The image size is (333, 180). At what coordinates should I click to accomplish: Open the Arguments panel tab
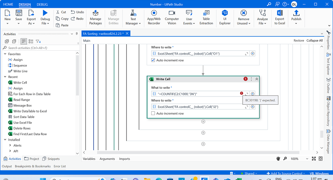tap(107, 159)
